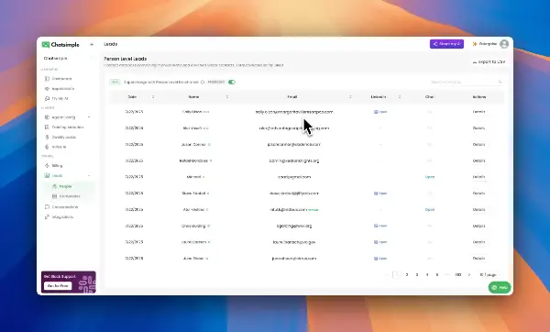Viewport: 550px width, 332px height.
Task: Click the Integrations icon in sidebar
Action: 47,216
